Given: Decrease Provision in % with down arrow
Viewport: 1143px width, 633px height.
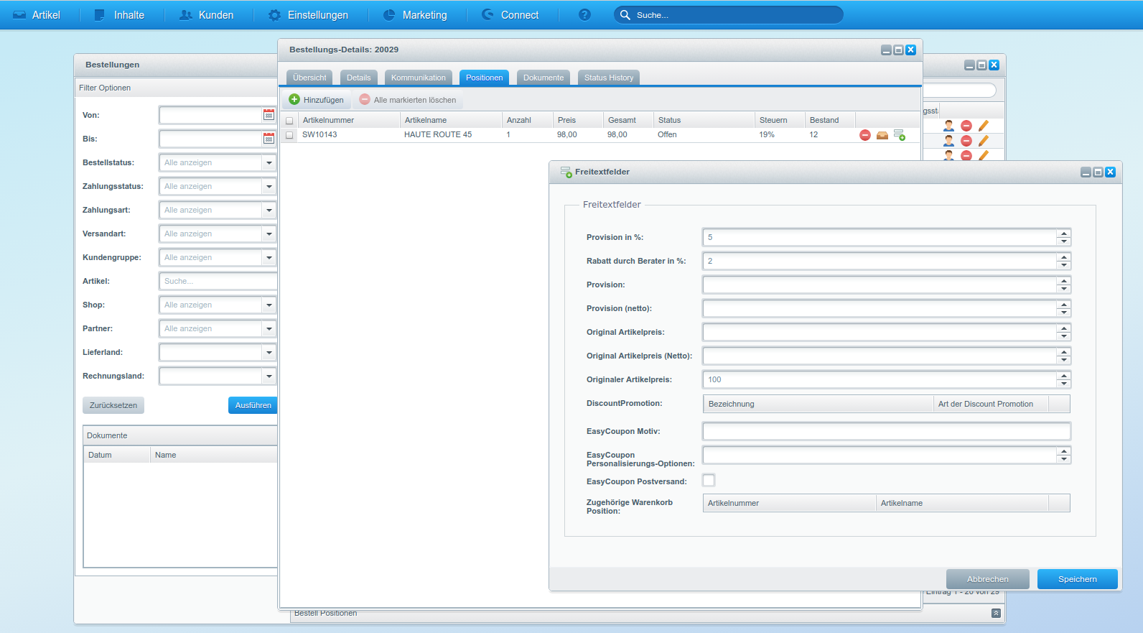Looking at the screenshot, I should (1064, 241).
